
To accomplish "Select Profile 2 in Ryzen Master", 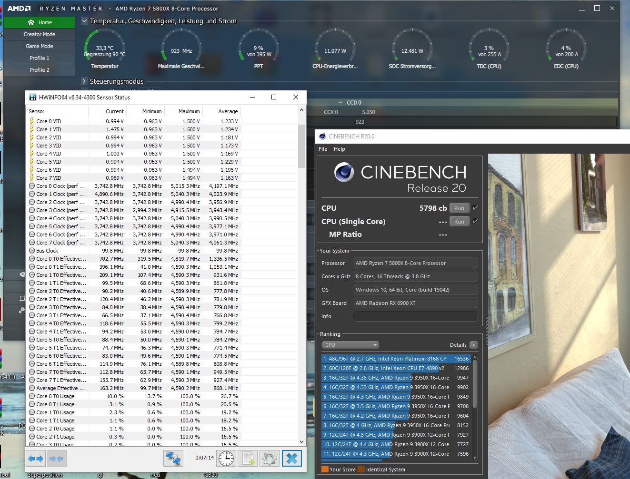I will (x=40, y=70).
